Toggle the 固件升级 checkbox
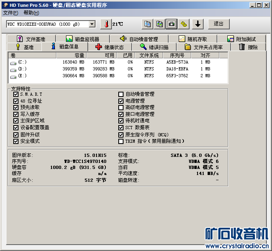272x251 pixels. pyautogui.click(x=16, y=135)
